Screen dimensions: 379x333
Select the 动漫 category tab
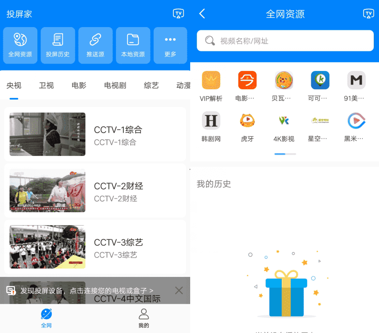(183, 85)
